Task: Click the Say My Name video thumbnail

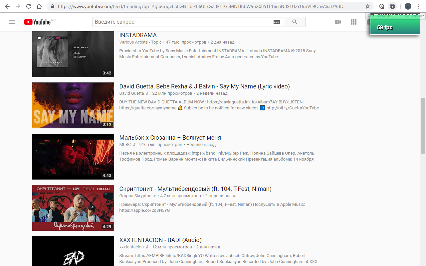Action: (x=73, y=105)
